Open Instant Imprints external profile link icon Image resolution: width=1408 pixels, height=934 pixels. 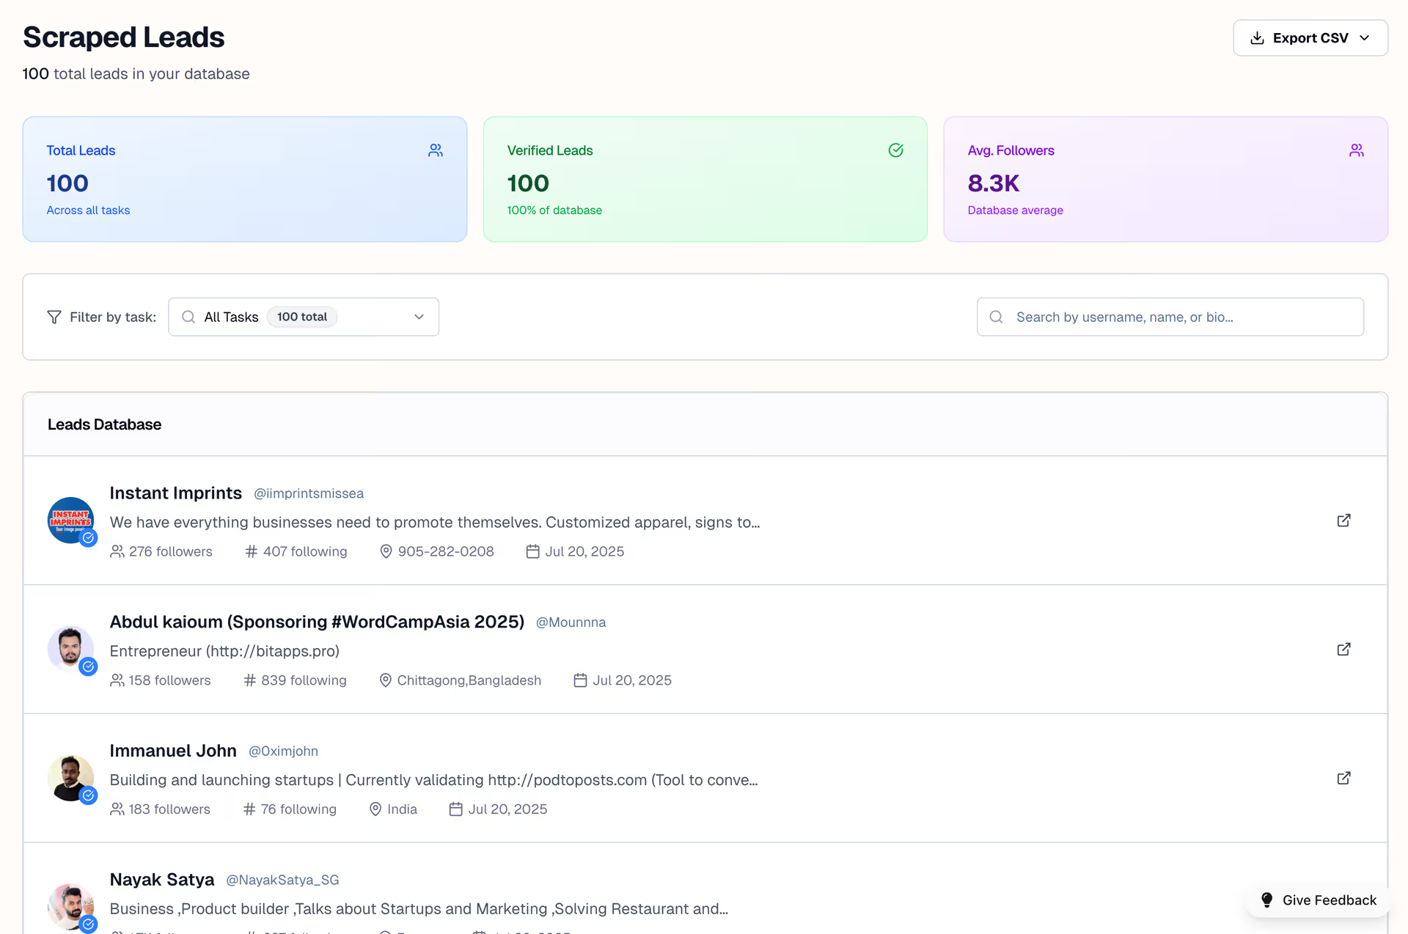1343,521
